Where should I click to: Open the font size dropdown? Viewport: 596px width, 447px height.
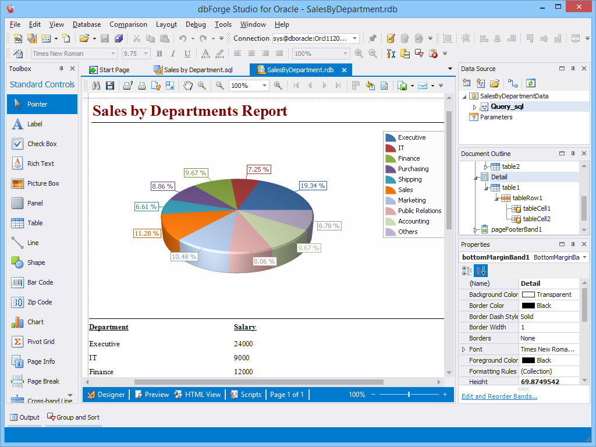(x=146, y=54)
